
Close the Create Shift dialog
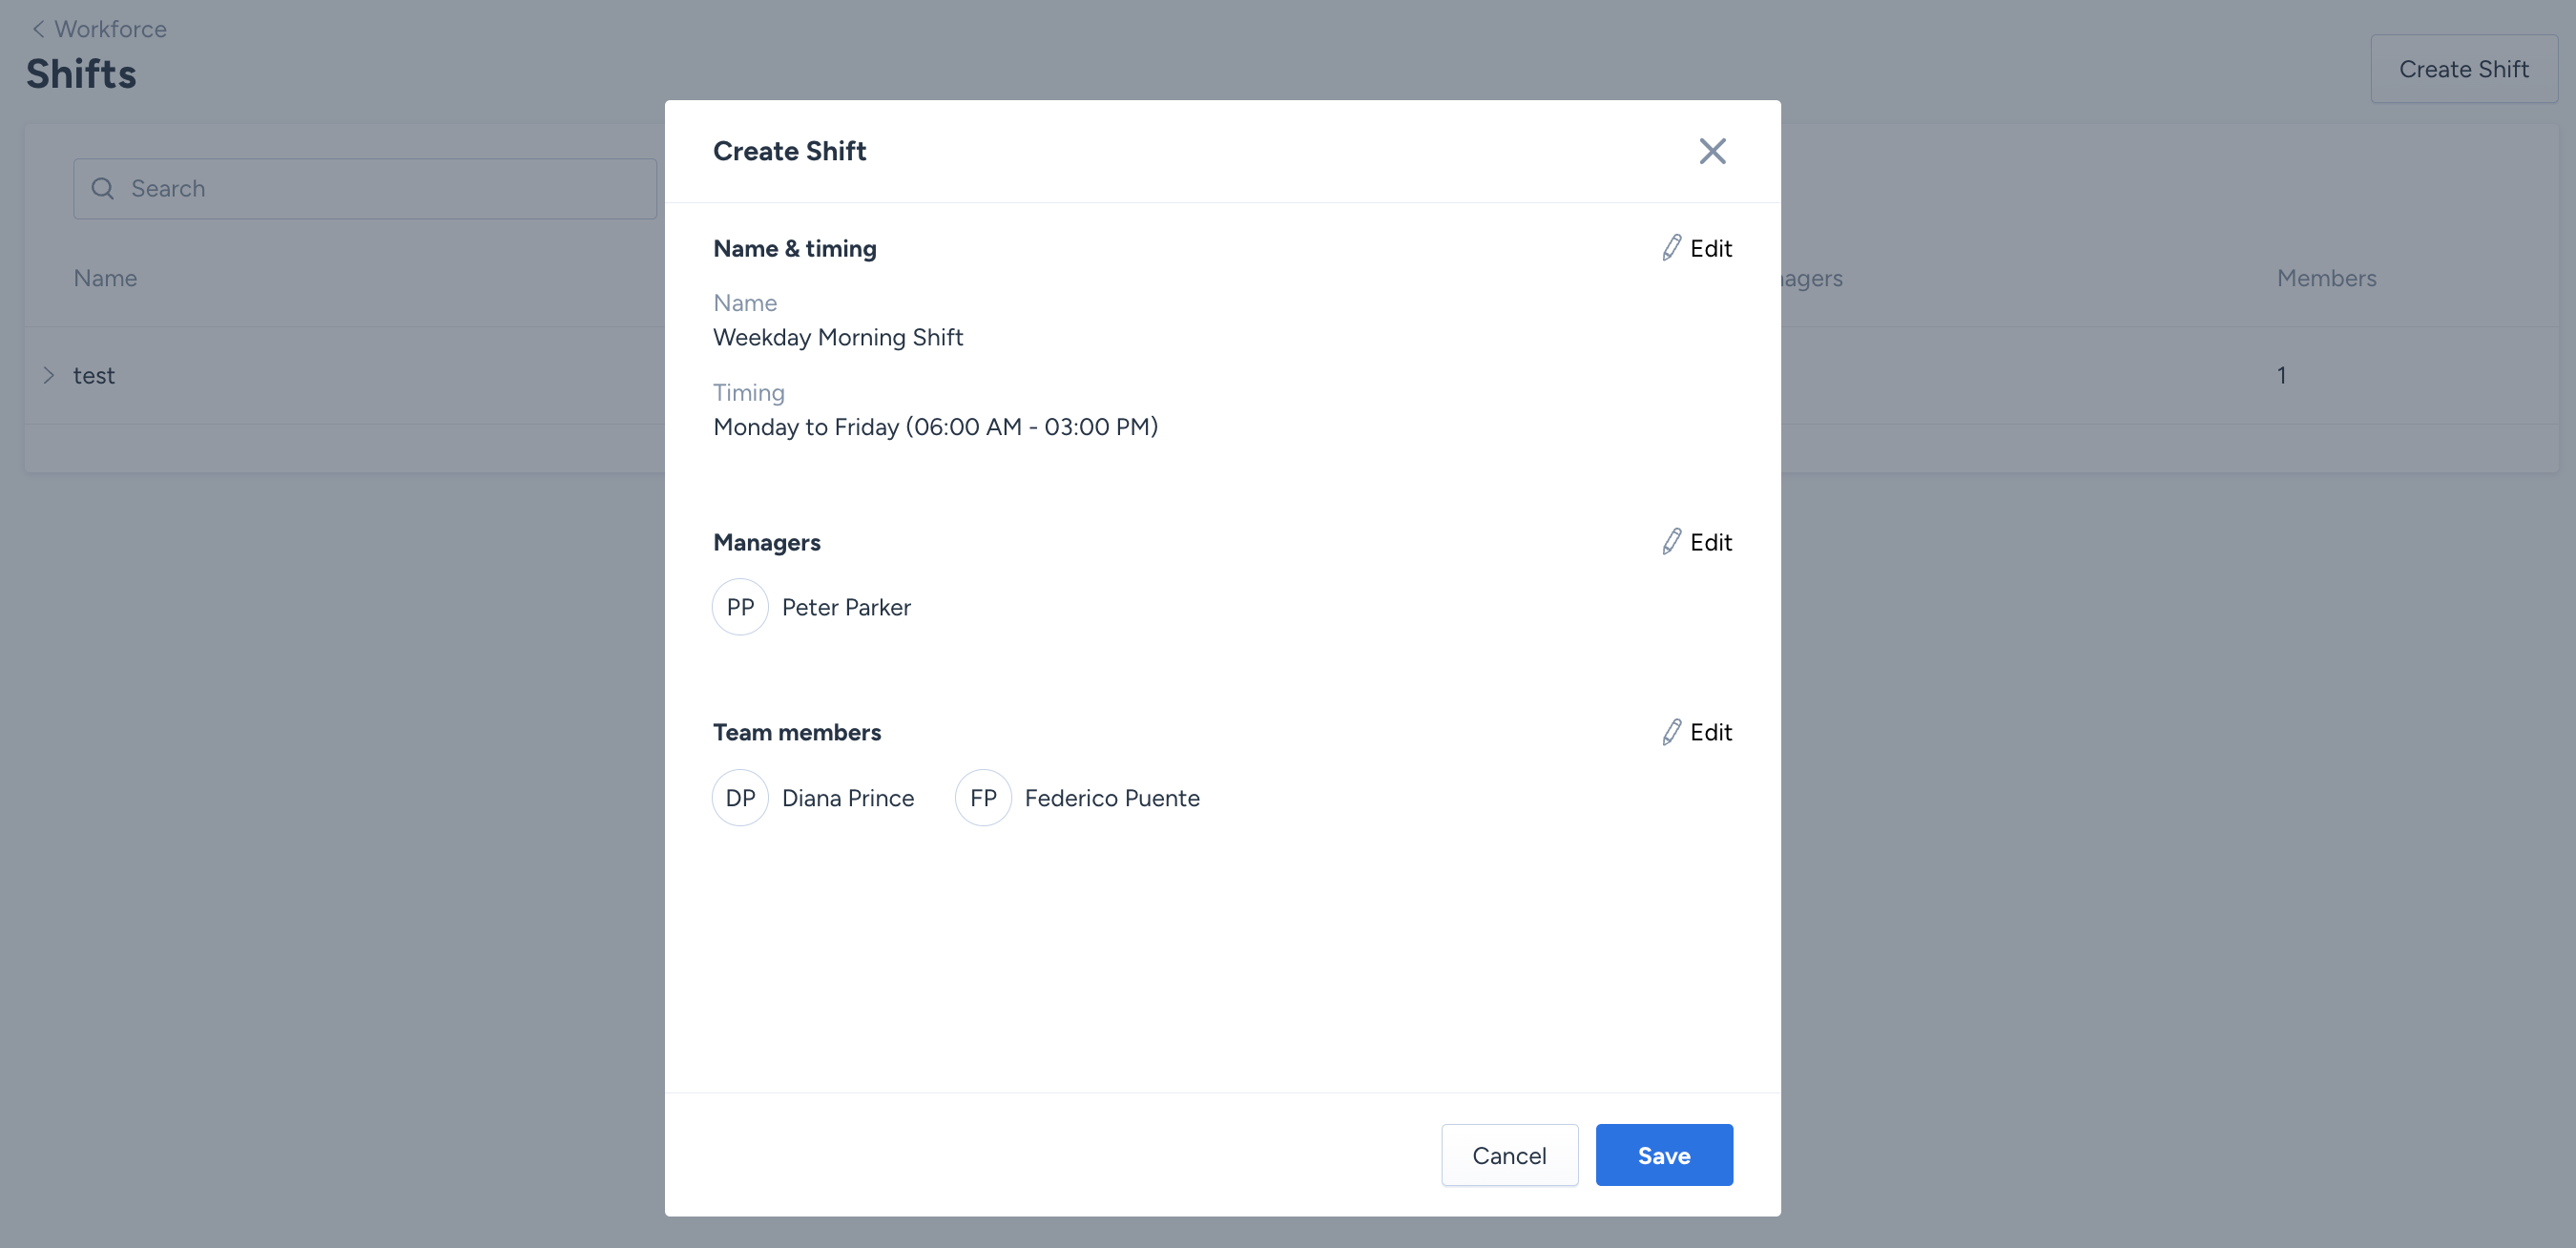coord(1712,151)
